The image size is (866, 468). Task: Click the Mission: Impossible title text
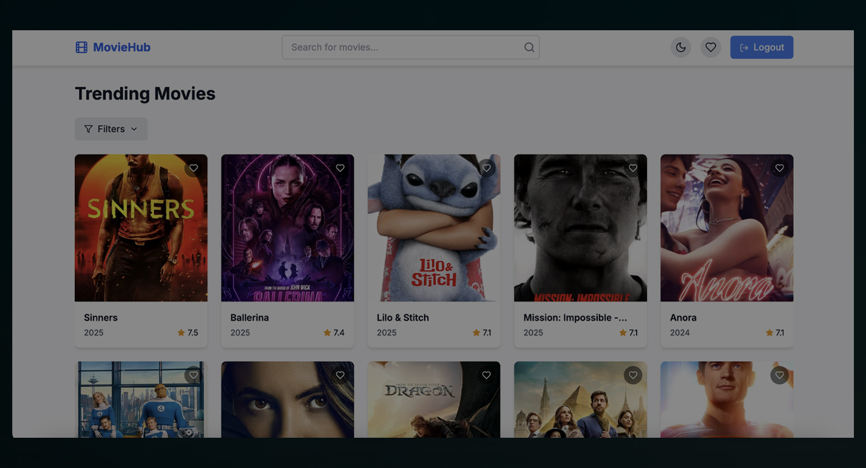click(575, 317)
